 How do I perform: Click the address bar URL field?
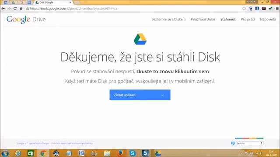point(134,9)
